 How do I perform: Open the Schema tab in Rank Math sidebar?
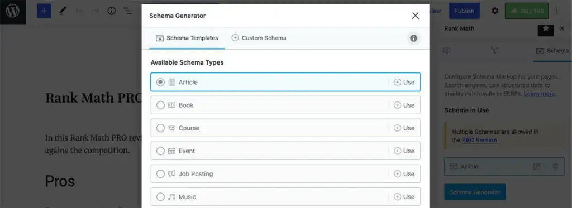(552, 51)
